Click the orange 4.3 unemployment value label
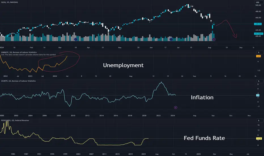264x156 pixels. (259, 56)
